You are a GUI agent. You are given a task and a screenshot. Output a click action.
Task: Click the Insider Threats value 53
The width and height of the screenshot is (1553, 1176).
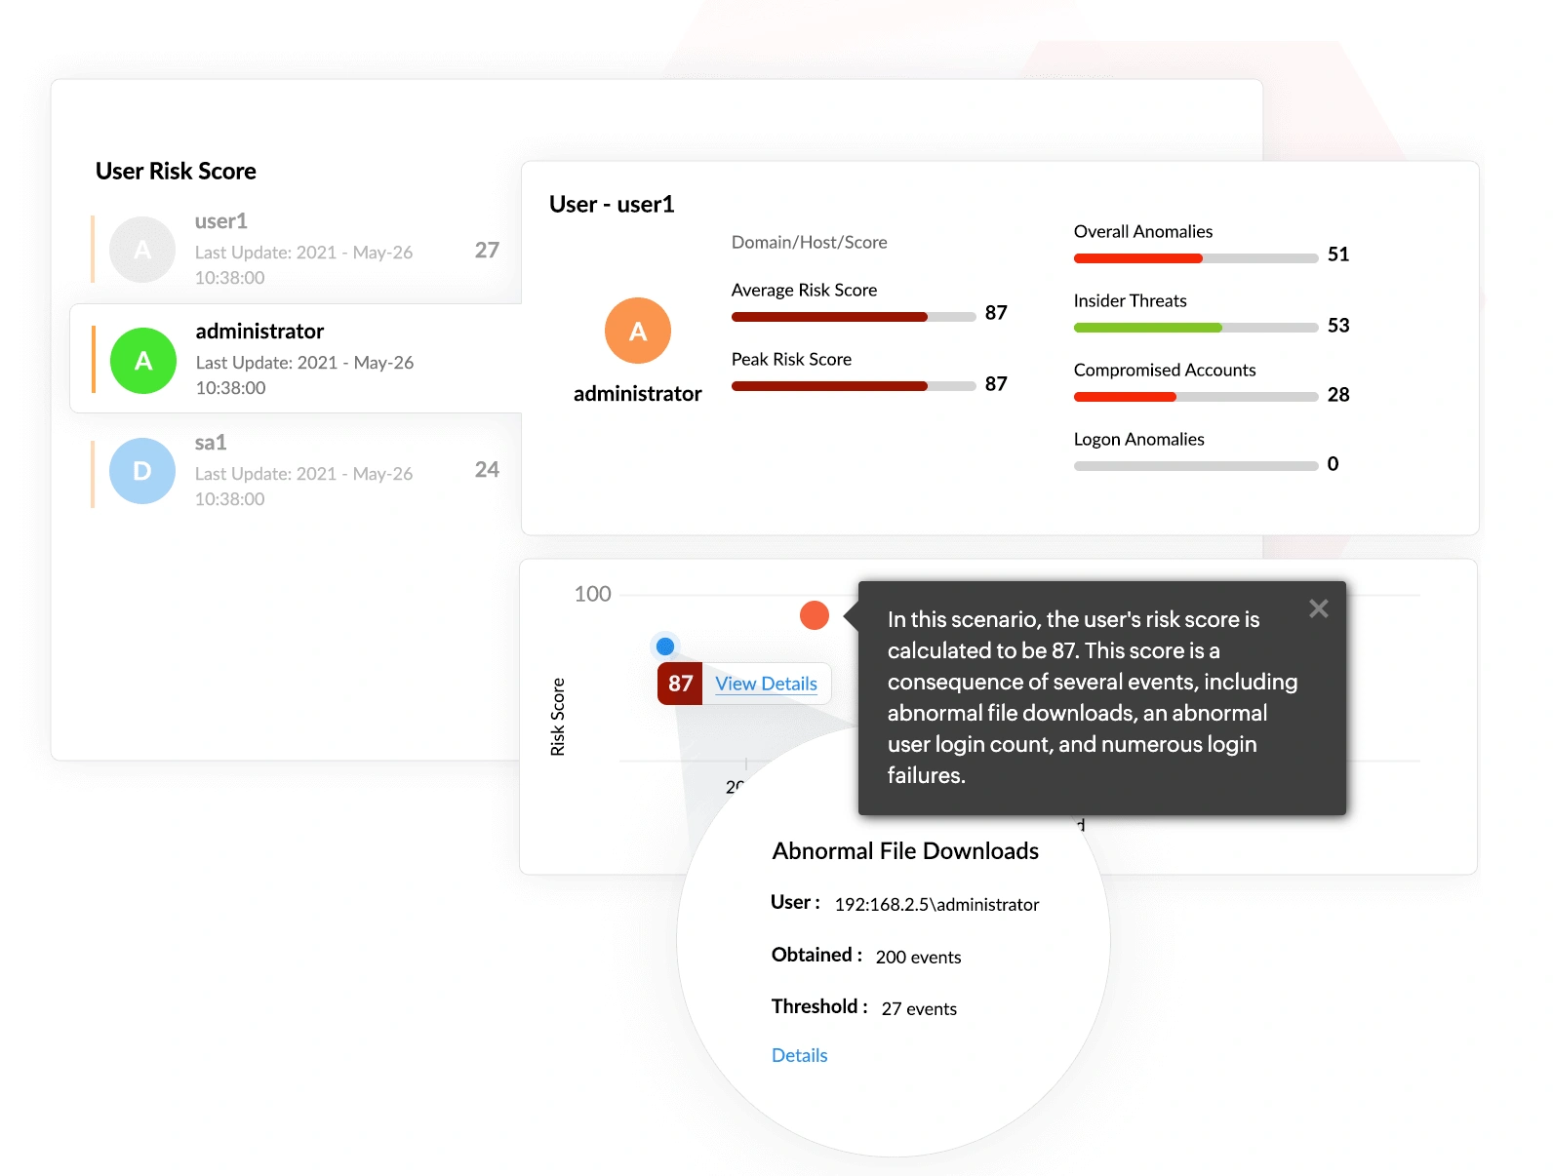[x=1338, y=325]
